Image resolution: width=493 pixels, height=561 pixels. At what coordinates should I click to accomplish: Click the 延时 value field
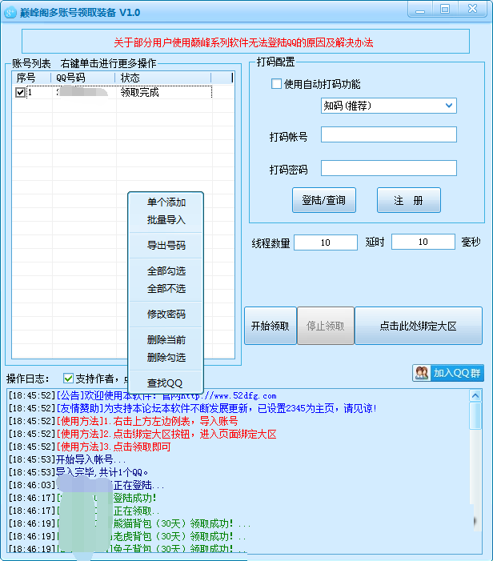423,242
